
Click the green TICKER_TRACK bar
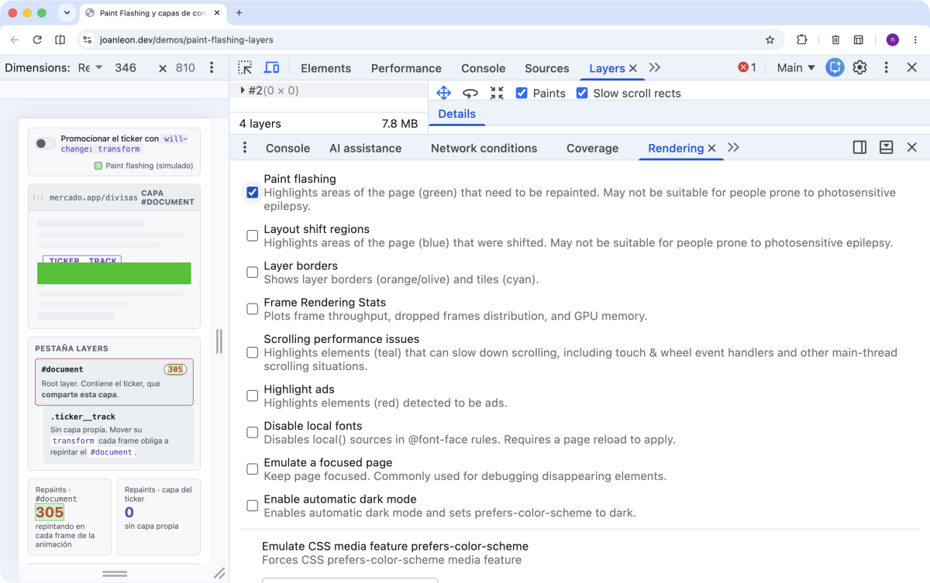tap(114, 273)
